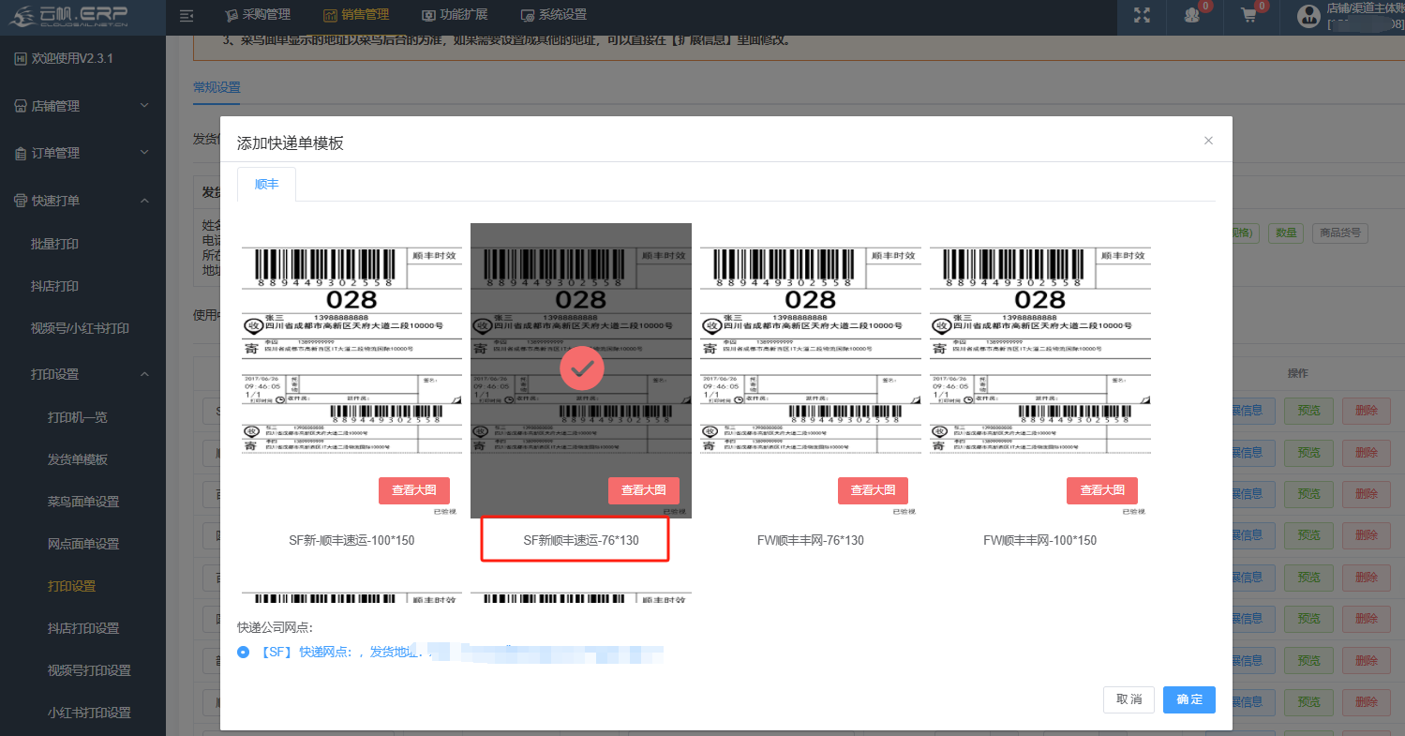
Task: Click the red checkmark on selected template
Action: coord(581,369)
